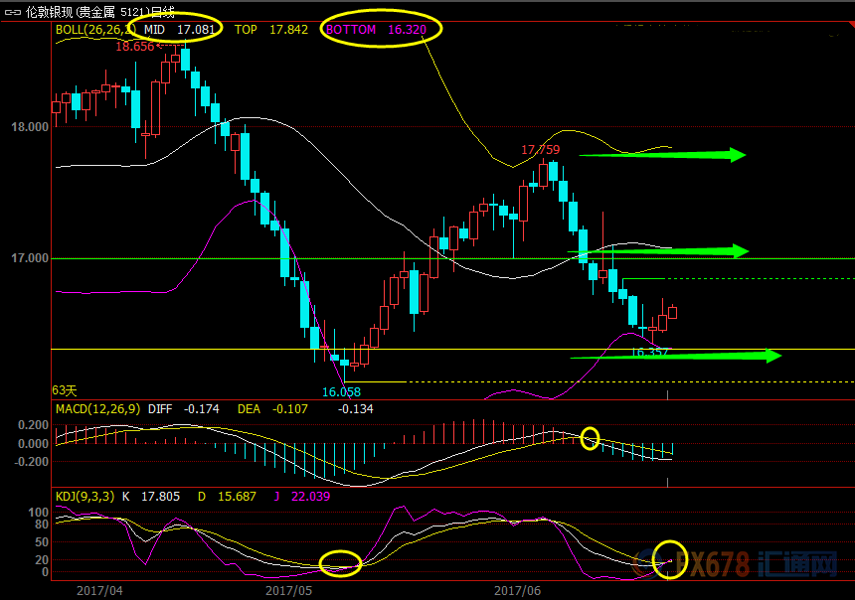Click the 63天 period label
This screenshot has height=600, width=855.
pos(65,390)
